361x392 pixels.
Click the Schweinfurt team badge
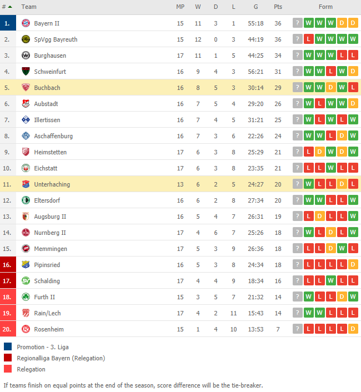(x=26, y=72)
